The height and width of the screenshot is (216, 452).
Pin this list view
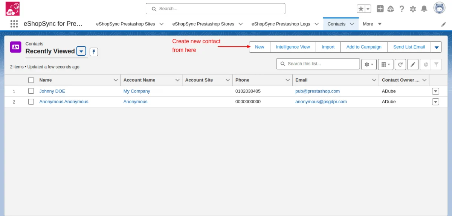(x=94, y=52)
